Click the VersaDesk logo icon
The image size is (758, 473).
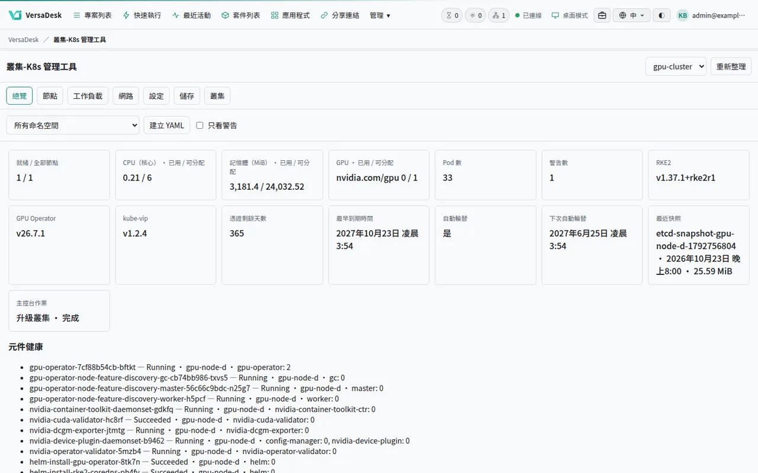pyautogui.click(x=15, y=15)
